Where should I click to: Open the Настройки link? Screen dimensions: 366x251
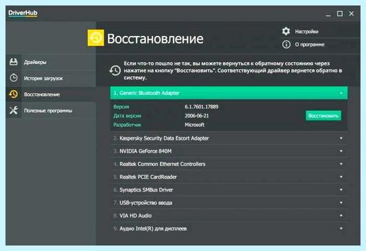coord(306,32)
